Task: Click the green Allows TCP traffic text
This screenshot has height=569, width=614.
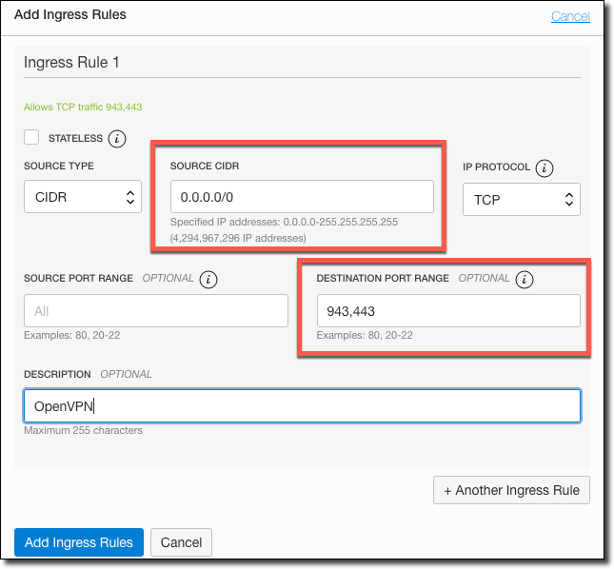Action: tap(83, 108)
